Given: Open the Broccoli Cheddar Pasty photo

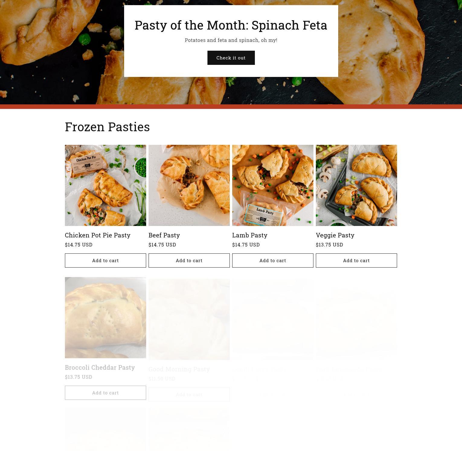Looking at the screenshot, I should (x=105, y=317).
